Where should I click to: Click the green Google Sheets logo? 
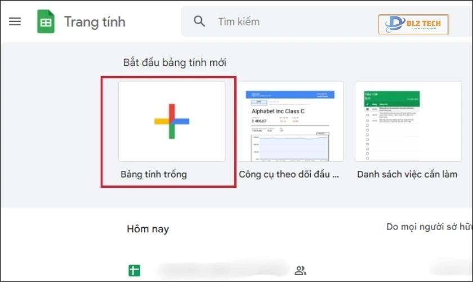point(46,22)
